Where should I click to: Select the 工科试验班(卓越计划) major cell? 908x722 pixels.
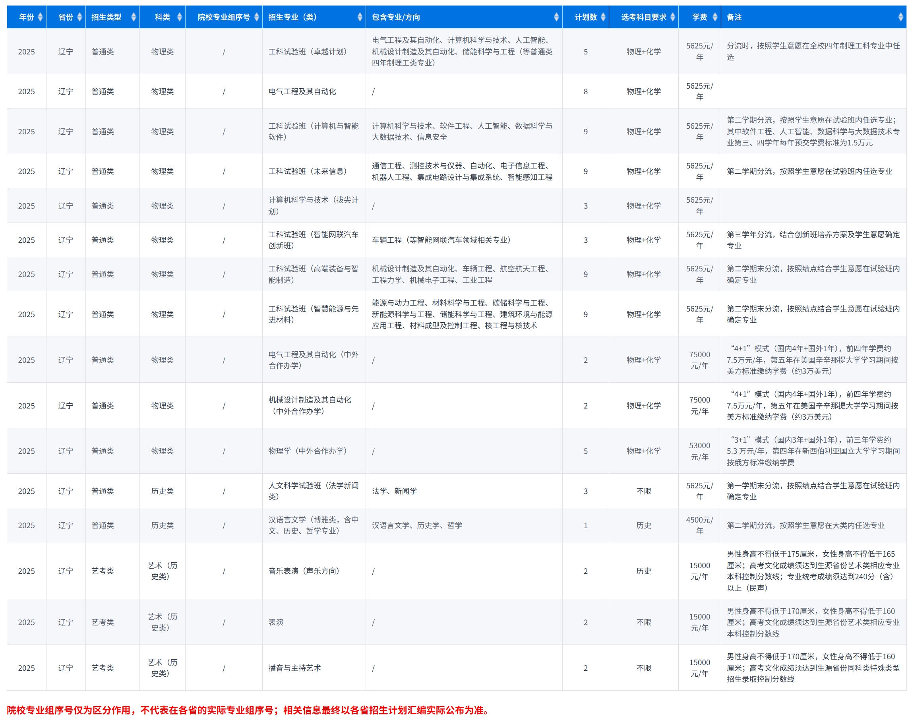tap(308, 51)
